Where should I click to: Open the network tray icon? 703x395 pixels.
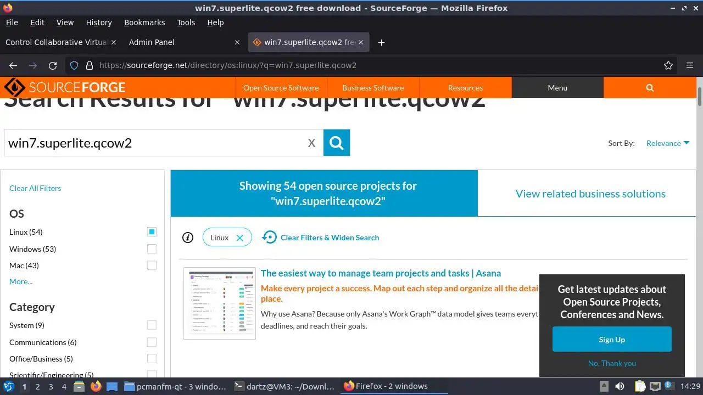655,386
